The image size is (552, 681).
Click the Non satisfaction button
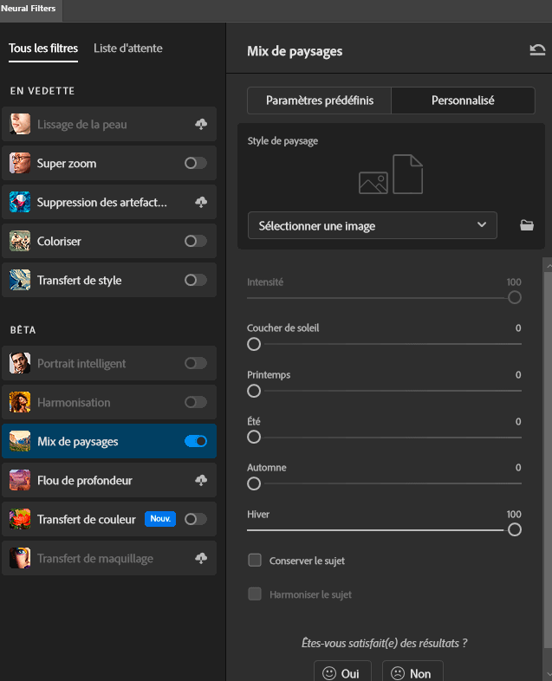(412, 672)
